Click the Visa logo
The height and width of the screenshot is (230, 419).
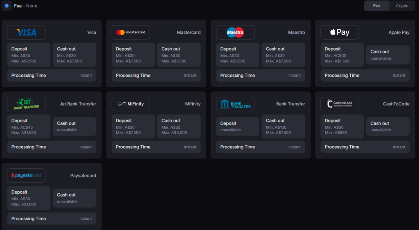point(26,32)
